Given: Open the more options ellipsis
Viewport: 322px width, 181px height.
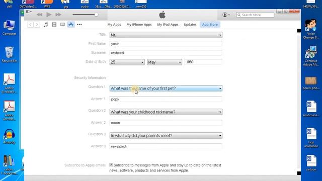Looking at the screenshot, I should pyautogui.click(x=79, y=25).
